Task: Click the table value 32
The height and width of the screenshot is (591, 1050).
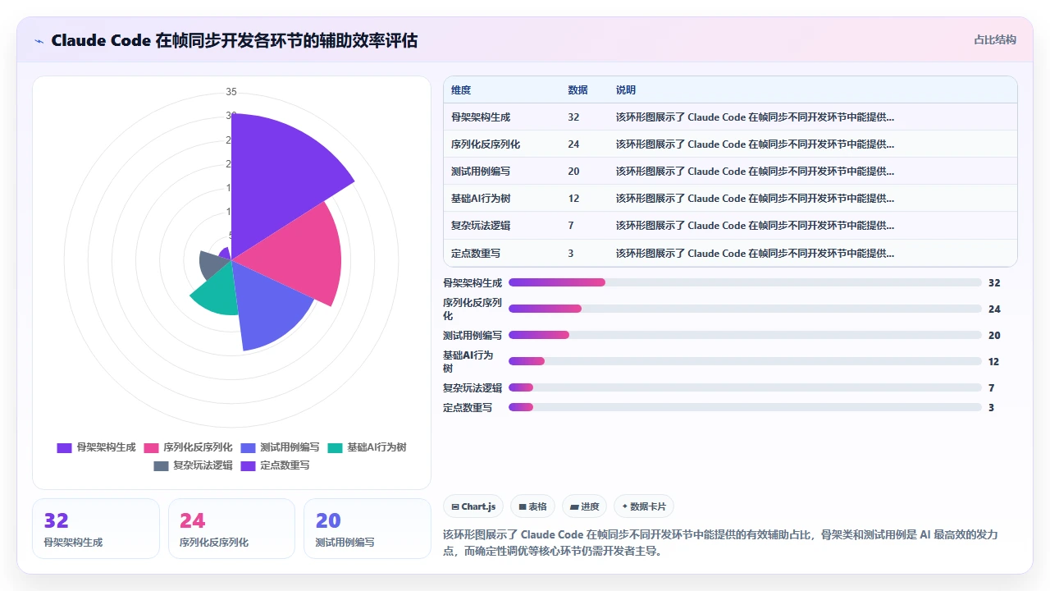Action: [x=573, y=117]
